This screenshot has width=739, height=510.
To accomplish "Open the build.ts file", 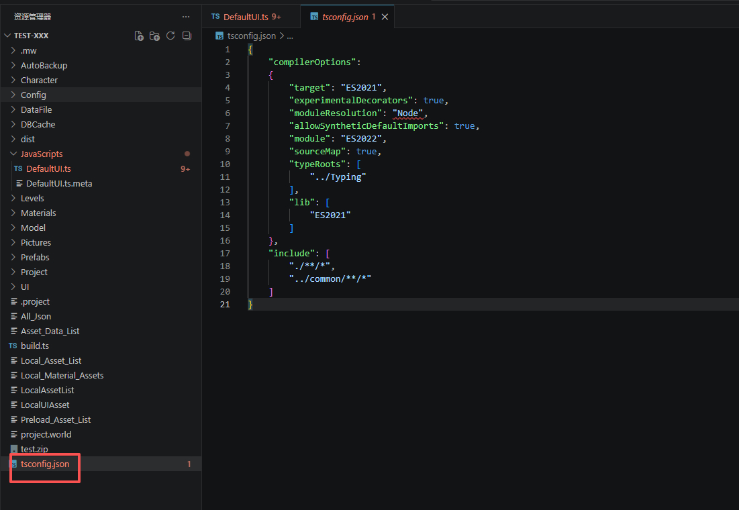I will coord(34,346).
